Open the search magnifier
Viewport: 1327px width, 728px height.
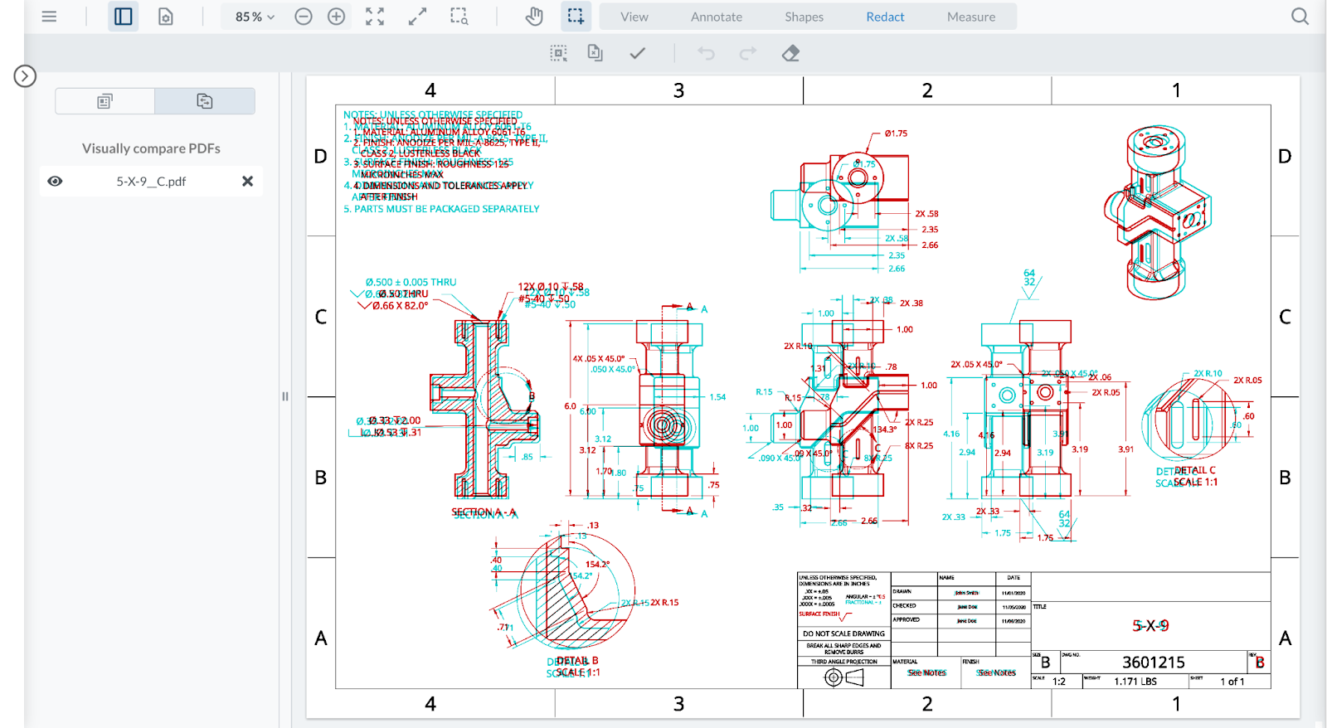coord(1300,17)
